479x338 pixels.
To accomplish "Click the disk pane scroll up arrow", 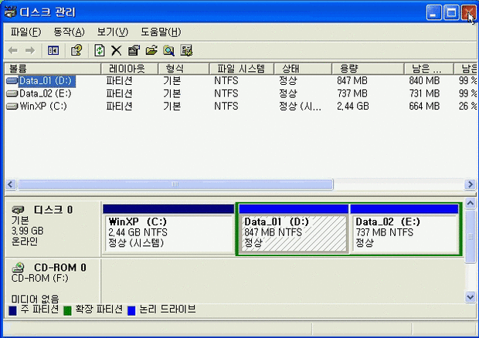I will click(471, 204).
